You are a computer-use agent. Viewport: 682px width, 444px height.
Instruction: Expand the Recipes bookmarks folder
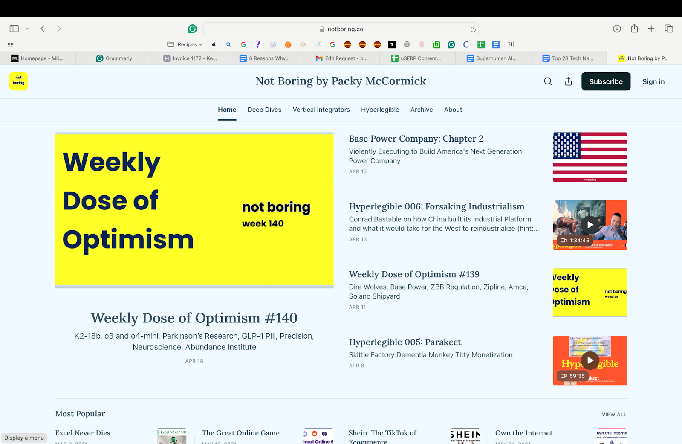click(x=185, y=44)
